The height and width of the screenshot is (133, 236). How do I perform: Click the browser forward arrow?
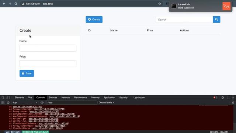pos(10,4)
